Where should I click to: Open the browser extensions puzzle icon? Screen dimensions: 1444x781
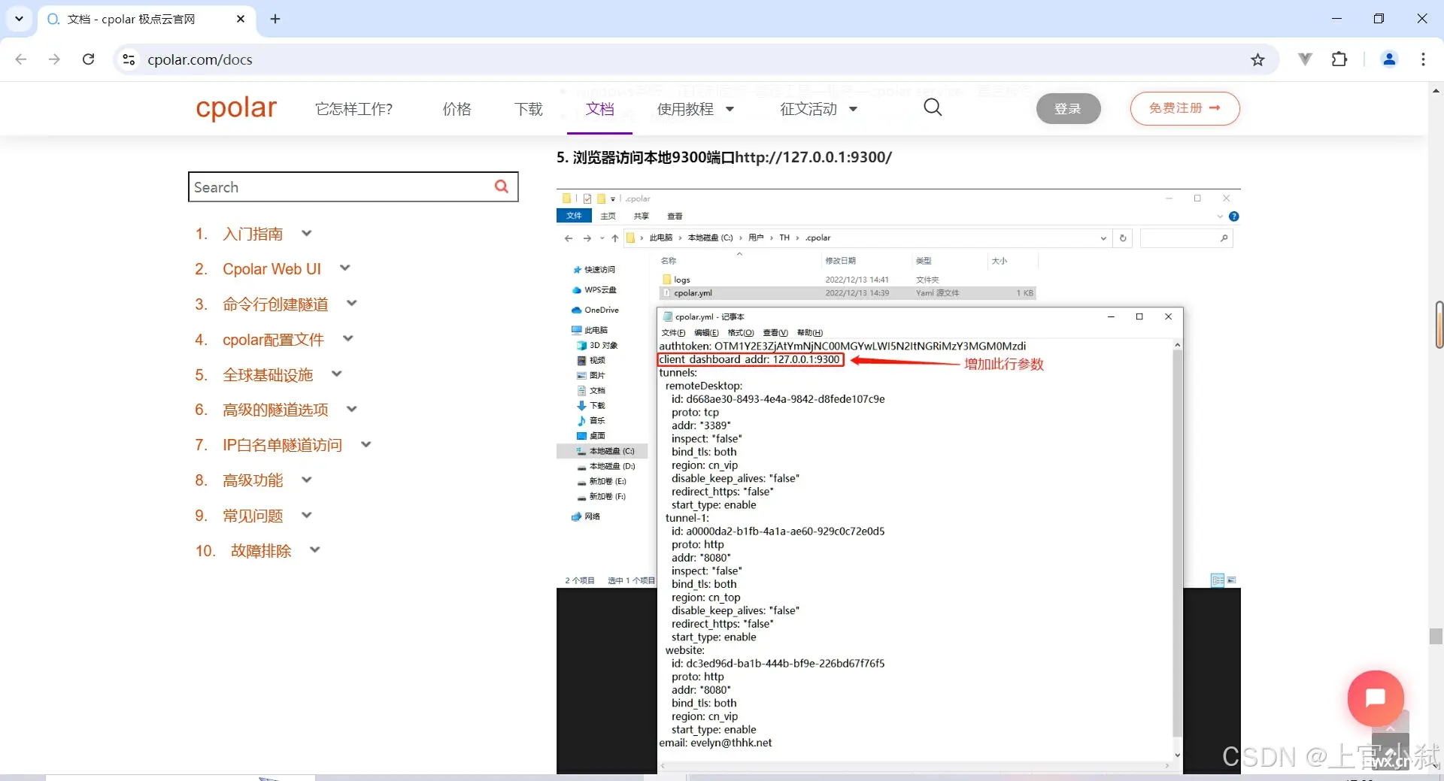point(1339,59)
